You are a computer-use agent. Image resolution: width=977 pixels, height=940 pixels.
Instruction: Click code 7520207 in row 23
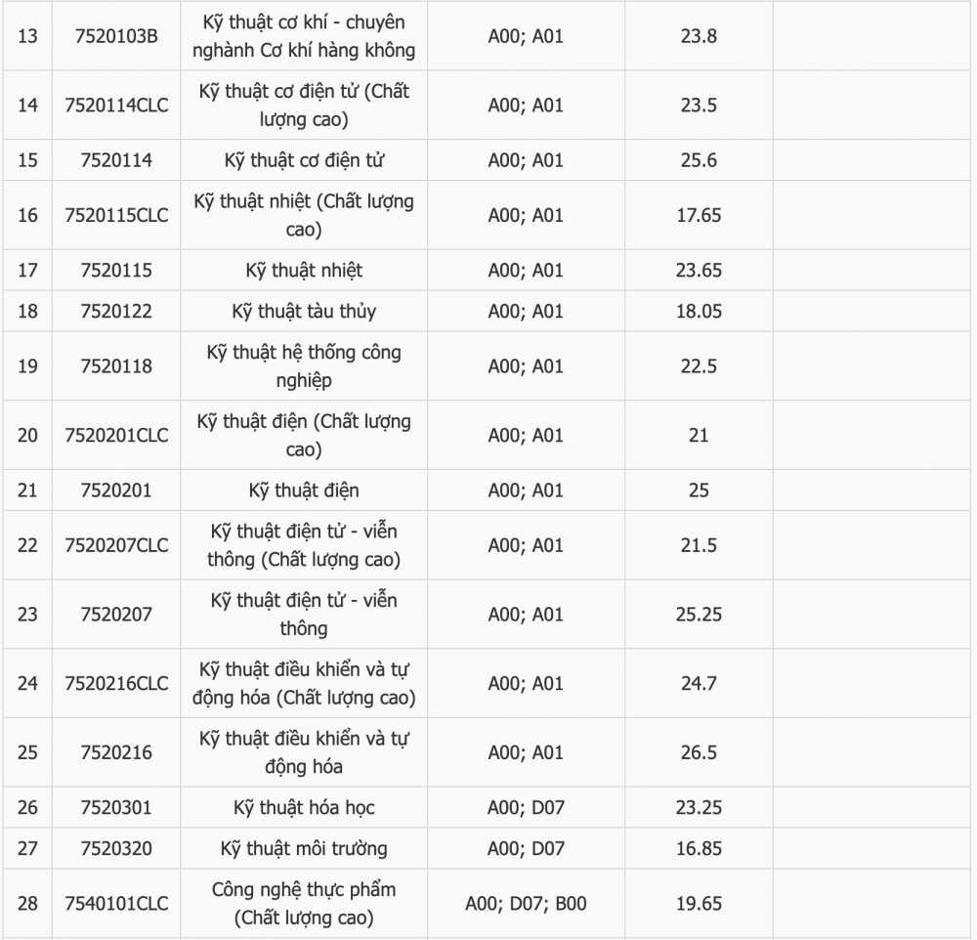point(116,614)
